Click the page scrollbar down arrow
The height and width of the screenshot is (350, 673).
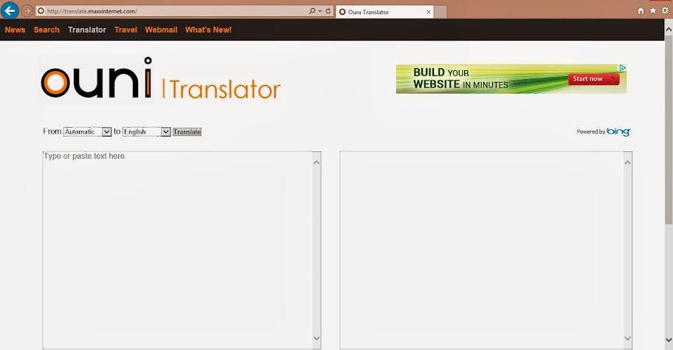pyautogui.click(x=669, y=340)
